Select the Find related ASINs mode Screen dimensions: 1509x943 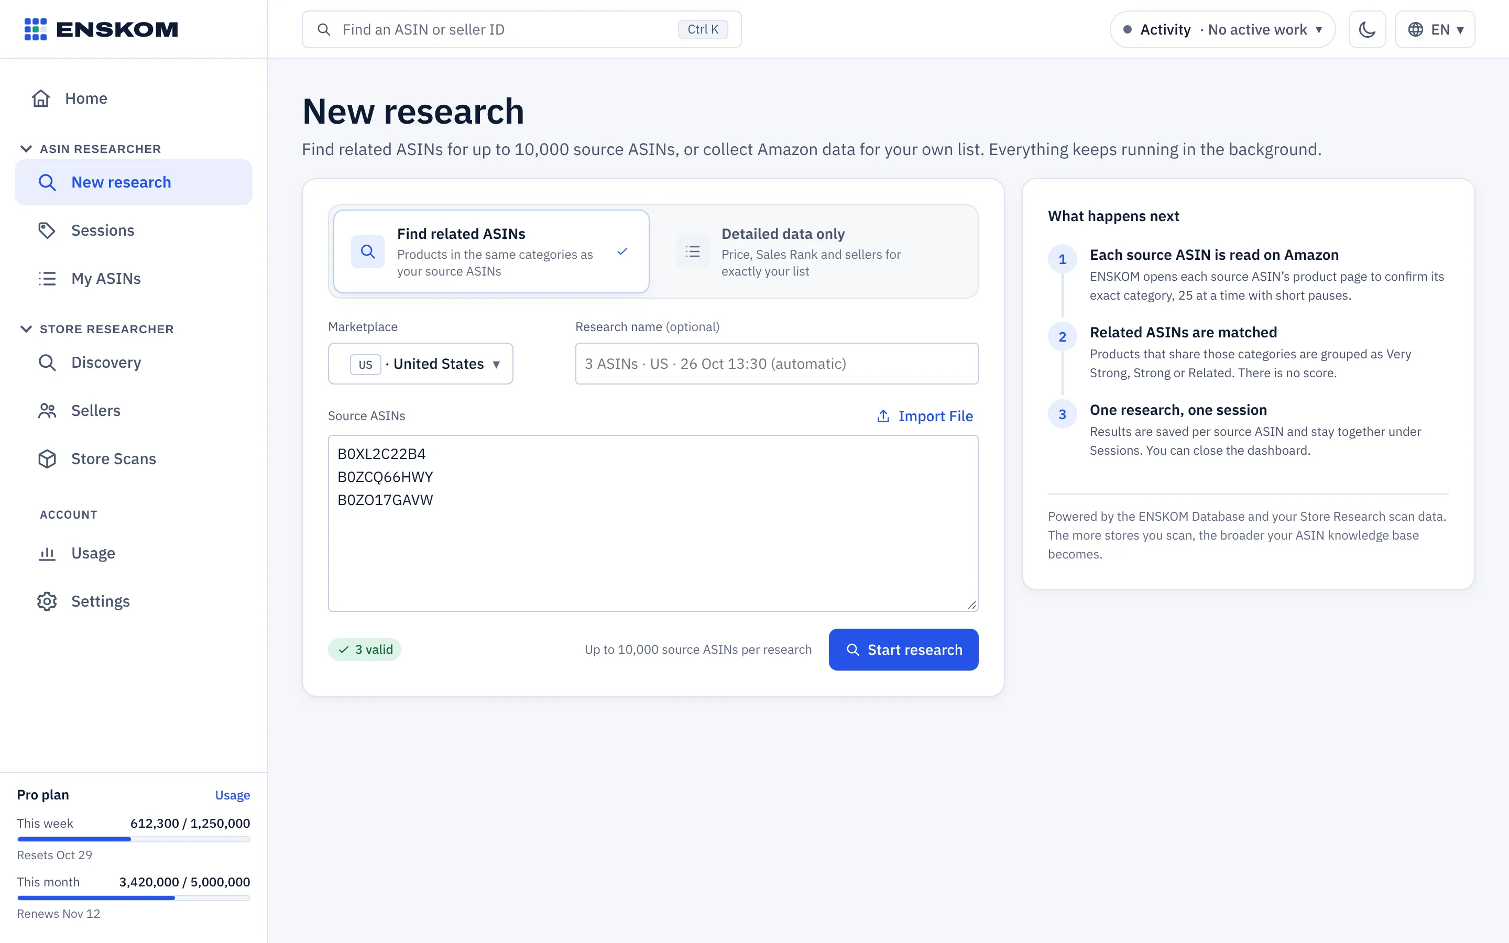(491, 251)
